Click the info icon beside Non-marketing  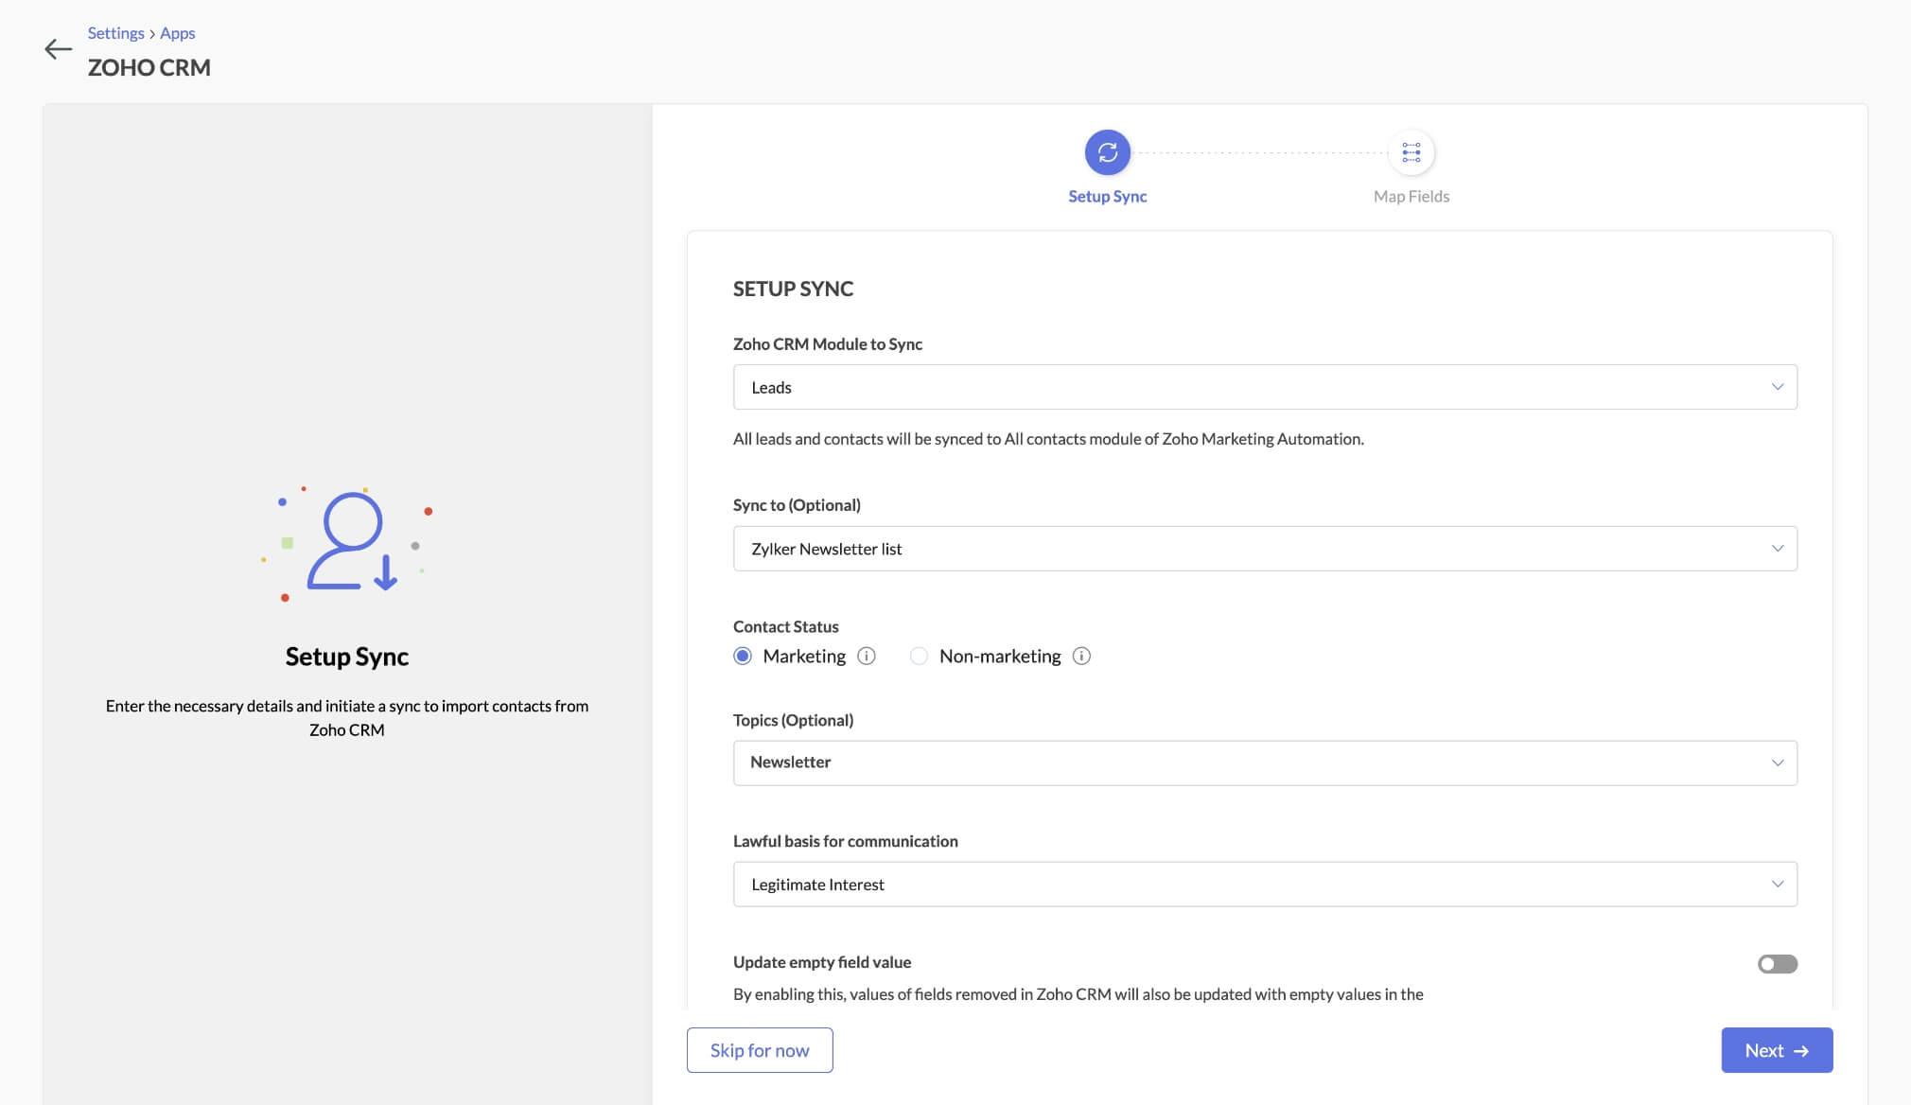click(1081, 656)
